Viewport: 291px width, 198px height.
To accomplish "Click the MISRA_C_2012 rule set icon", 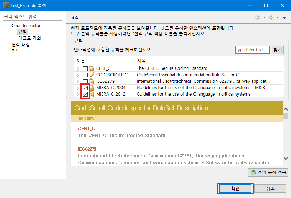I will tap(92, 94).
